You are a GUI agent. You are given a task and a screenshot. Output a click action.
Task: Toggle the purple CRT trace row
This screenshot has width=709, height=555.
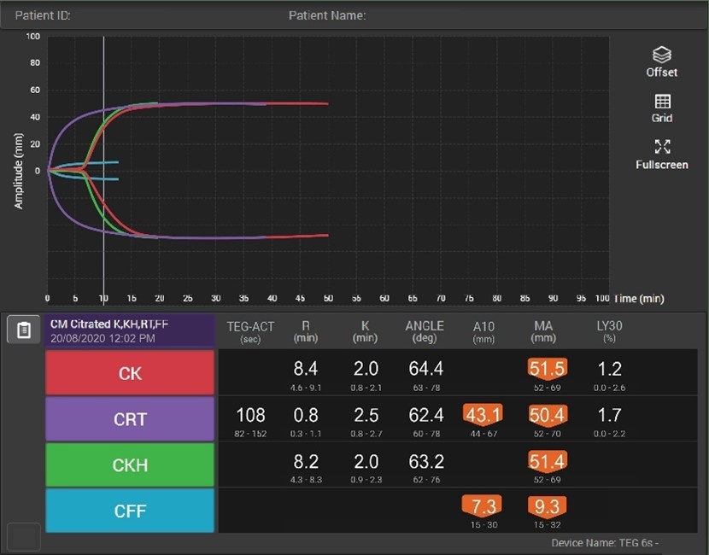point(130,419)
